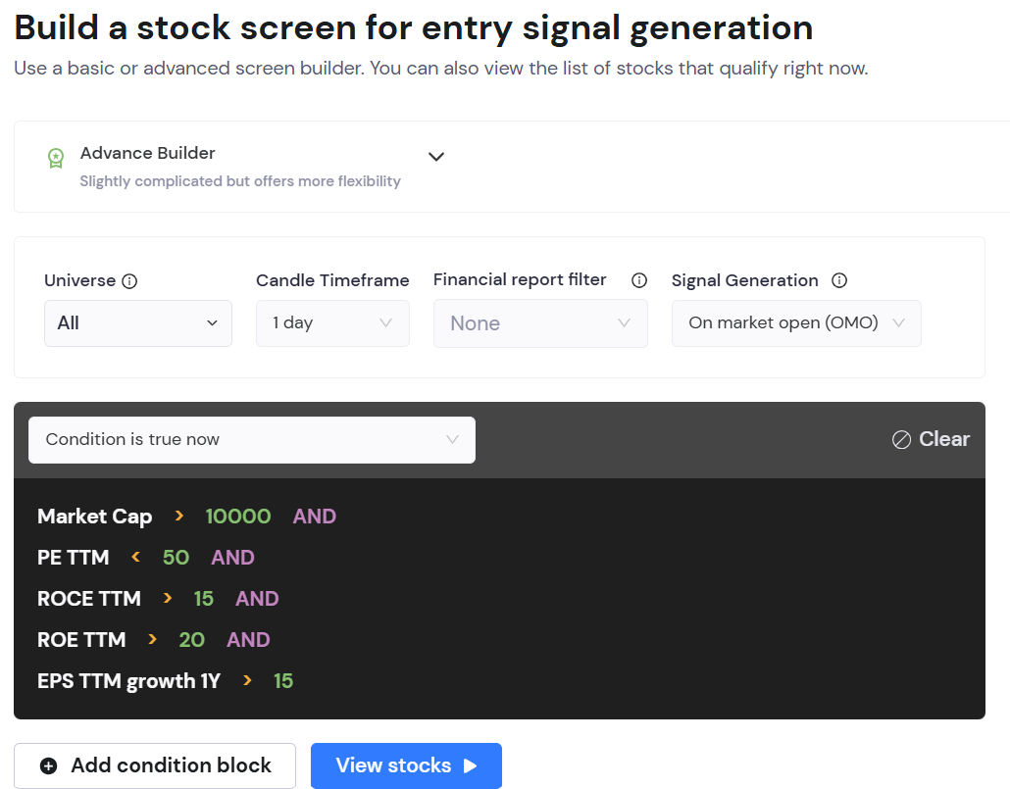Click the greater-than operator after ROCE TTM

point(168,598)
